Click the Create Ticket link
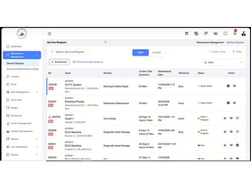 (216, 52)
